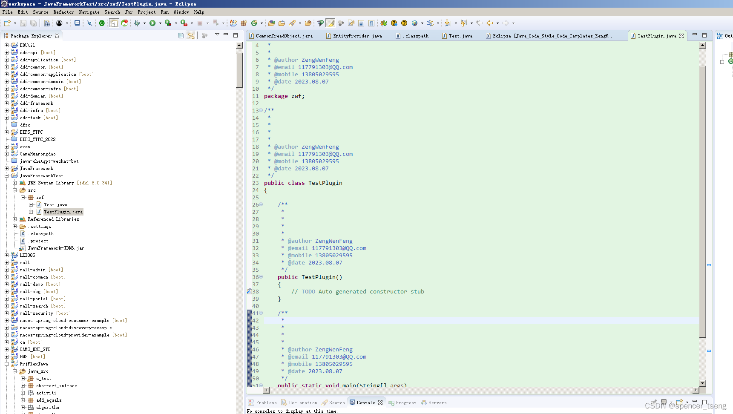Expand the JRE System Library node
The image size is (733, 414).
pos(14,183)
